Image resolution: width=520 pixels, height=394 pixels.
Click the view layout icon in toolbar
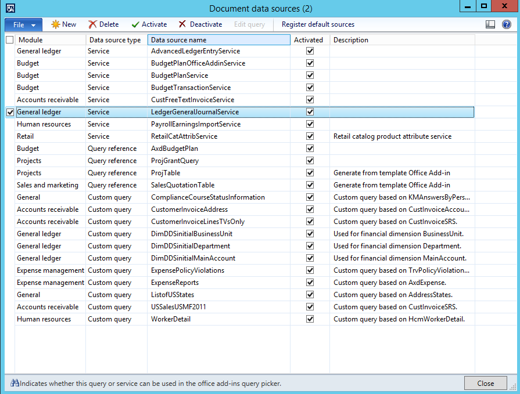coord(490,24)
